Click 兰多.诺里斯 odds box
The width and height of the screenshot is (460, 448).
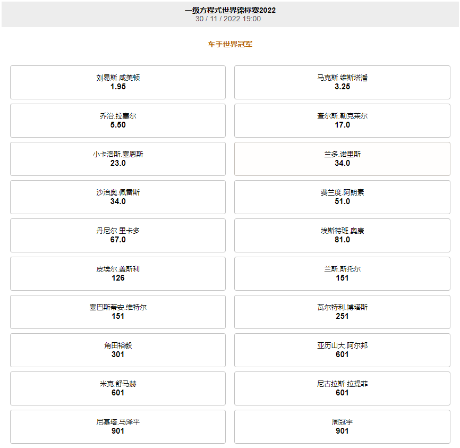[x=342, y=159]
